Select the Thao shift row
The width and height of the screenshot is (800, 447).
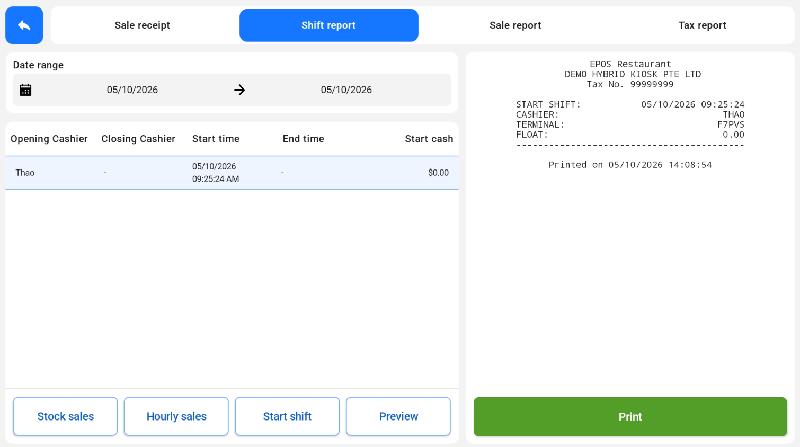[232, 173]
